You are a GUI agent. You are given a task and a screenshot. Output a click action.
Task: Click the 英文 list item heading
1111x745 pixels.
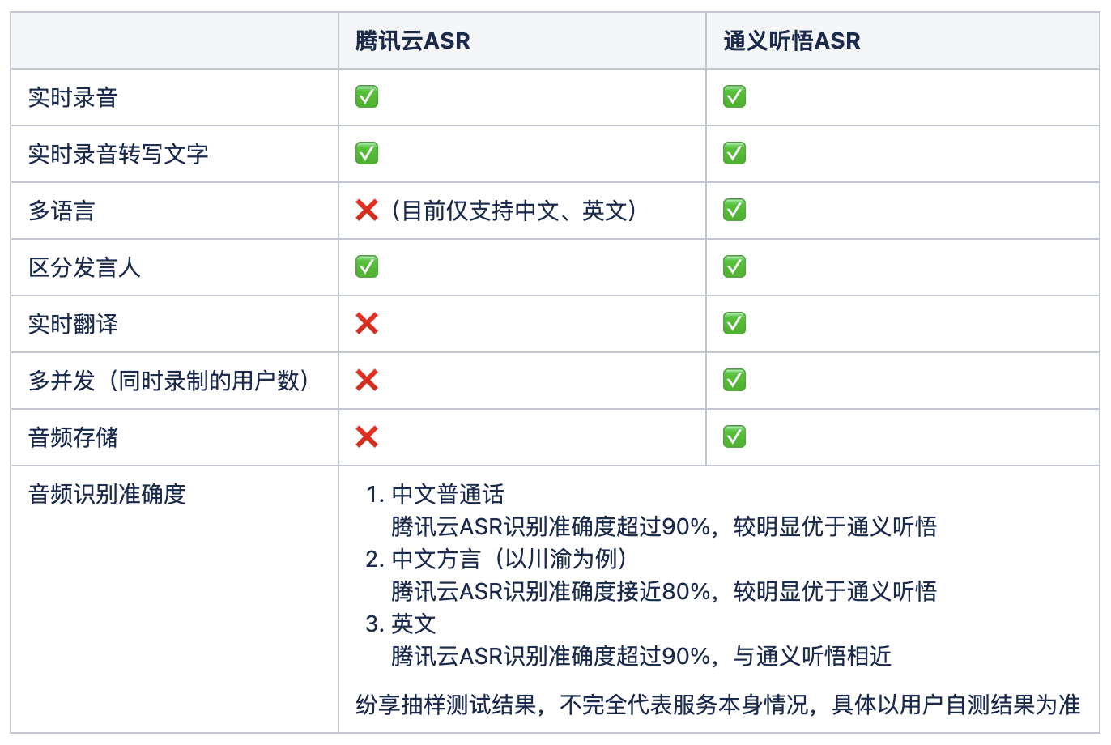point(414,624)
